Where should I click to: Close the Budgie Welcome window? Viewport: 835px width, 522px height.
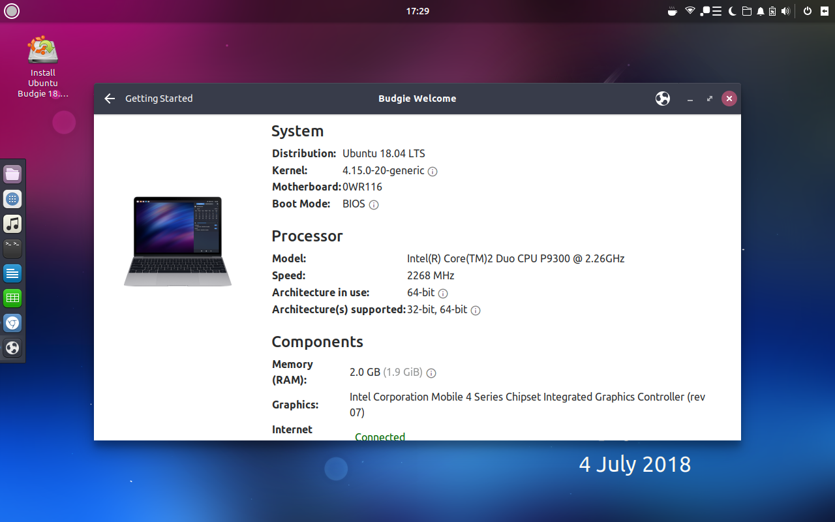coord(729,99)
